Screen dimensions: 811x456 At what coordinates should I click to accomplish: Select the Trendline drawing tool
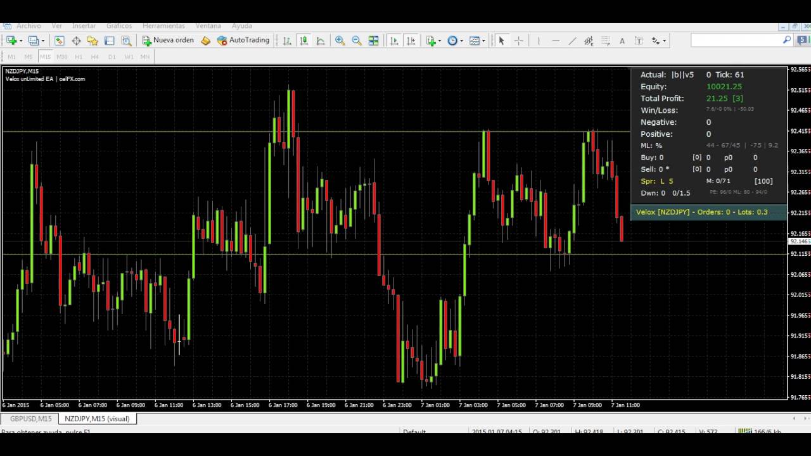click(x=572, y=41)
